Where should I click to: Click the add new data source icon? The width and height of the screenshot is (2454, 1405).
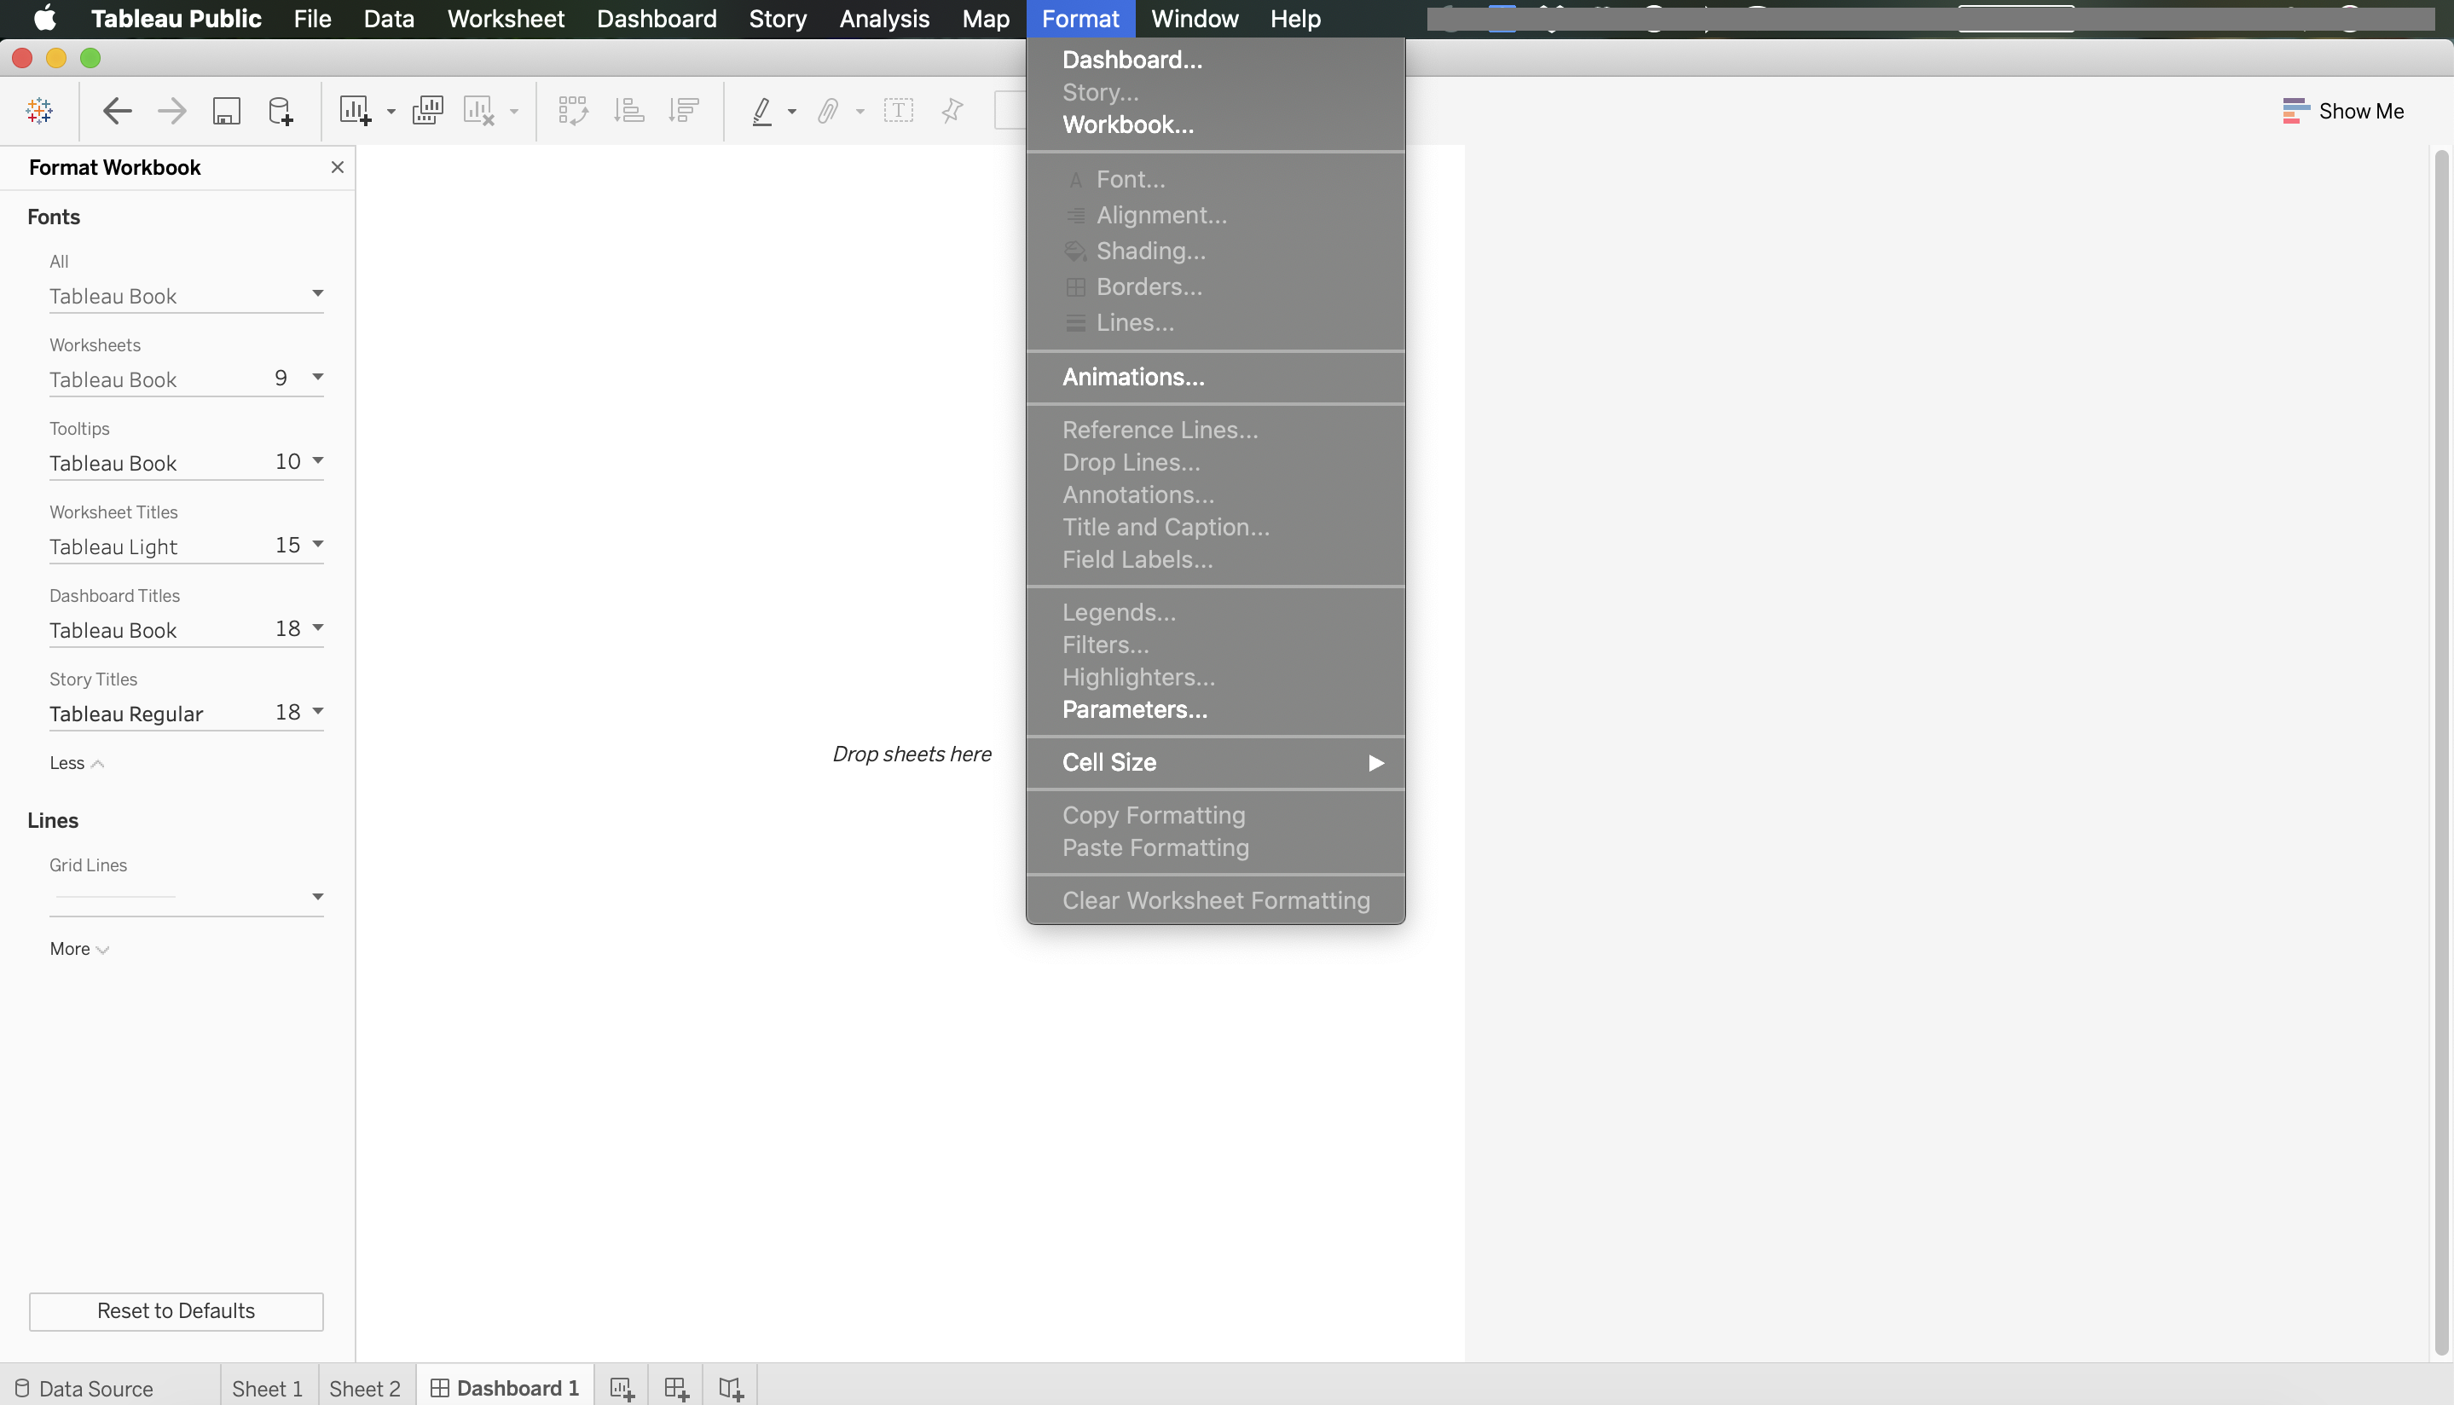click(x=280, y=111)
